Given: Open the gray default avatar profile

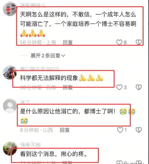Looking at the screenshot, I should [x=10, y=106].
